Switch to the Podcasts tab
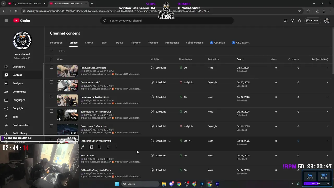Image resolution: width=334 pixels, height=188 pixels. [x=153, y=43]
